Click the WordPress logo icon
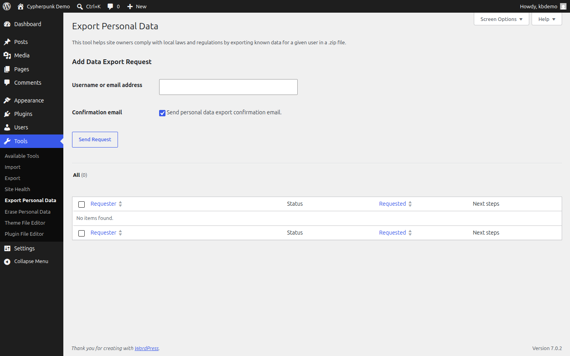The width and height of the screenshot is (570, 356). (x=7, y=6)
